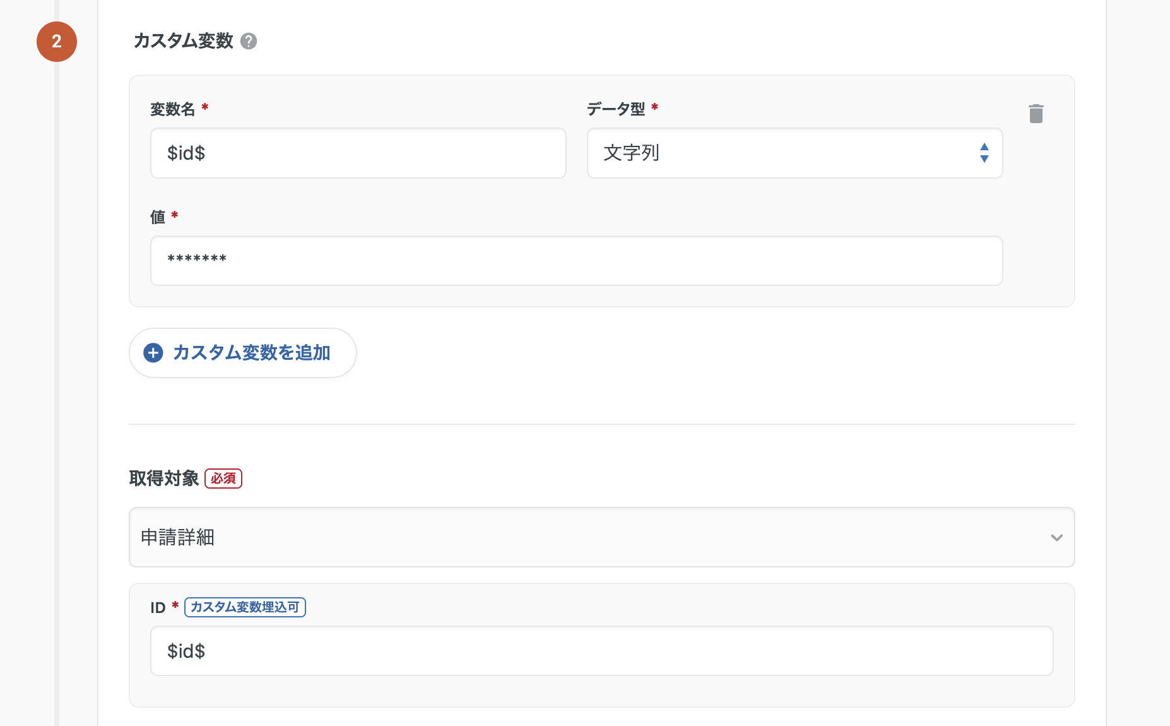Focus the 変数名 input field
Screen dimensions: 1170x726
[358, 153]
